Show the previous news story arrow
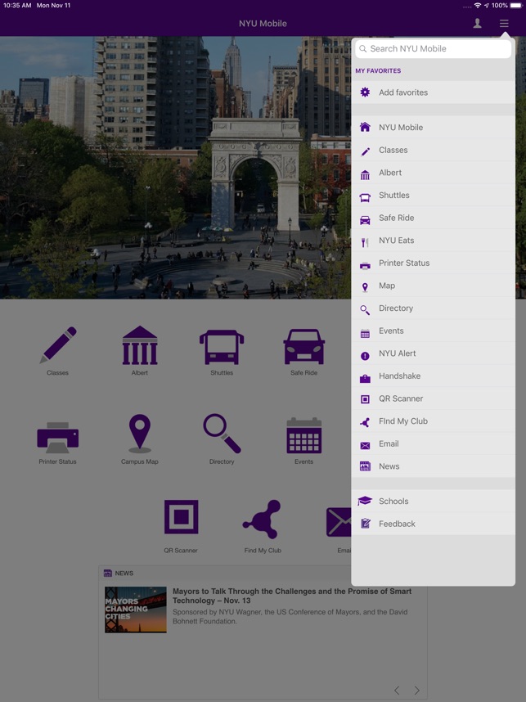Image resolution: width=526 pixels, height=702 pixels. click(x=397, y=690)
